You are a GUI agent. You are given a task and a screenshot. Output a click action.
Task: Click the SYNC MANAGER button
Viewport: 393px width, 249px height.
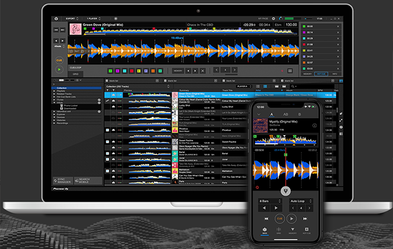point(62,180)
